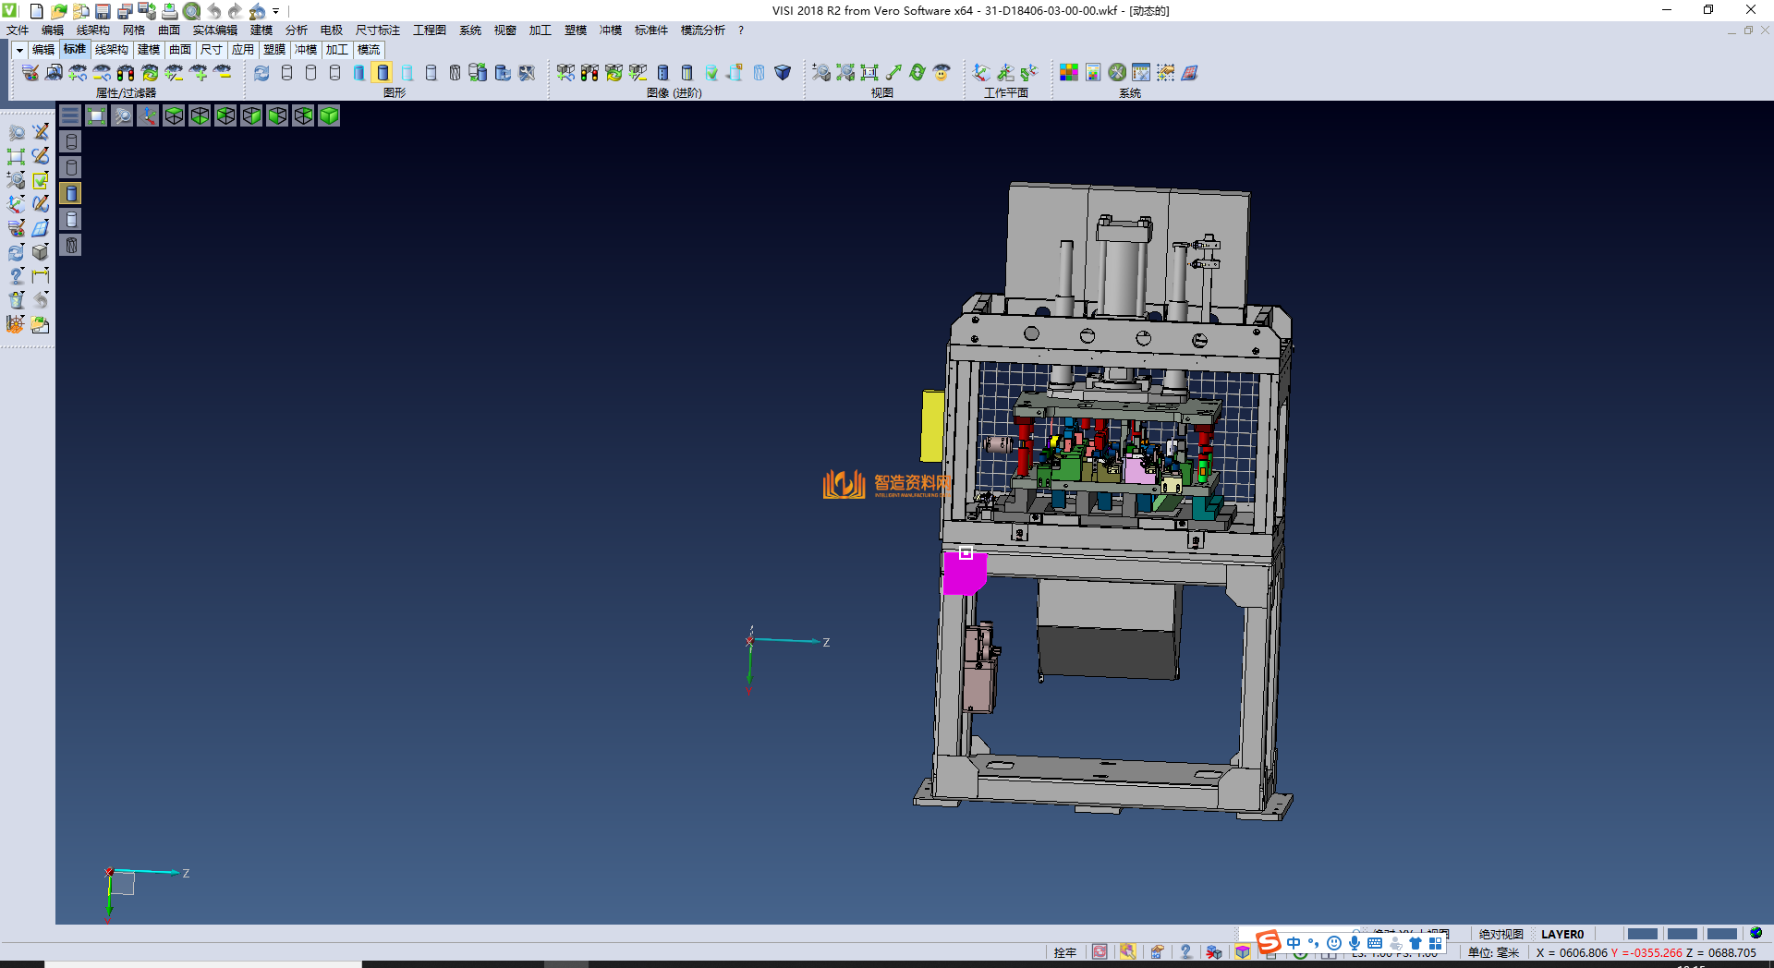Toggle the wireframe cylinder mode in left strip
The height and width of the screenshot is (968, 1774).
[x=71, y=141]
